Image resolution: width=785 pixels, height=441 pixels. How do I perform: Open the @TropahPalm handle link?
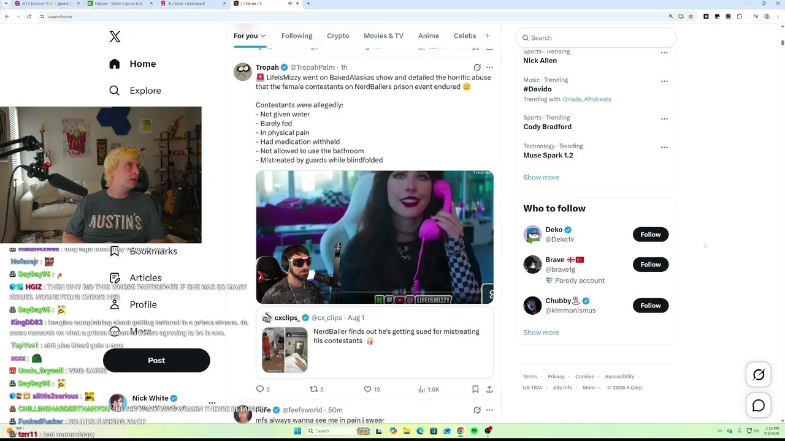coord(312,67)
